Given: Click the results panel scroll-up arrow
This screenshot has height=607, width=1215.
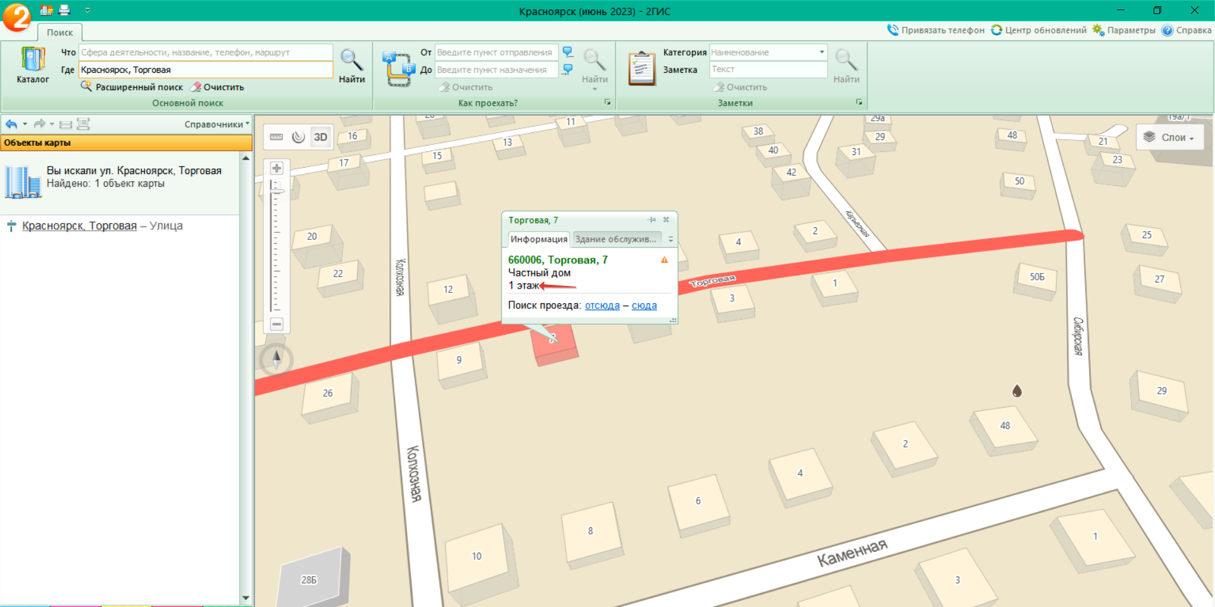Looking at the screenshot, I should click(246, 158).
